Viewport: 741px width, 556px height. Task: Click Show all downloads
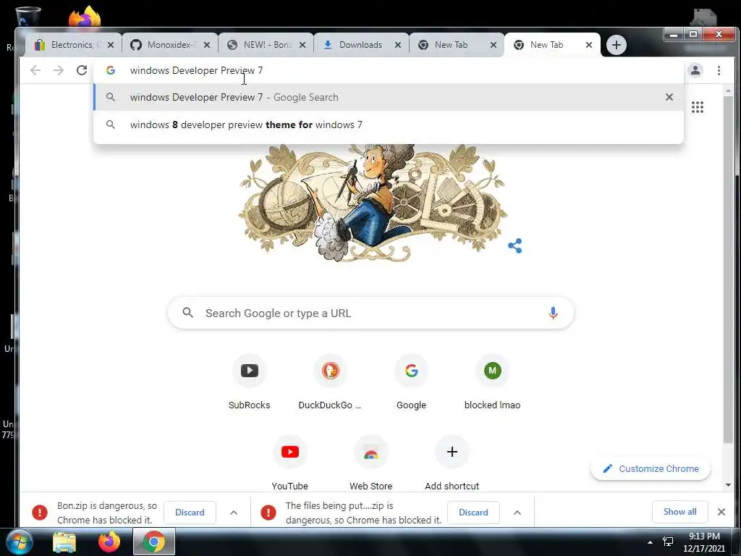[679, 512]
